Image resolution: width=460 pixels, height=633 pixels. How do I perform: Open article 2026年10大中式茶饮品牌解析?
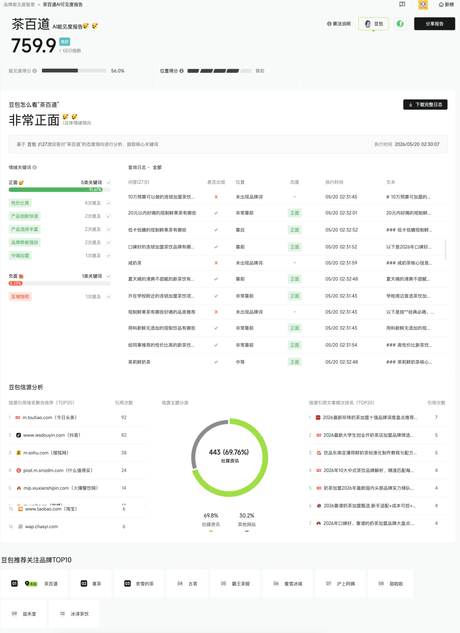tap(368, 471)
